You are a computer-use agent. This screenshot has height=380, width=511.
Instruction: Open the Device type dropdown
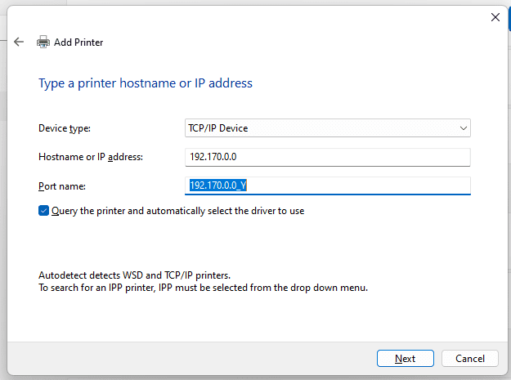(x=327, y=128)
